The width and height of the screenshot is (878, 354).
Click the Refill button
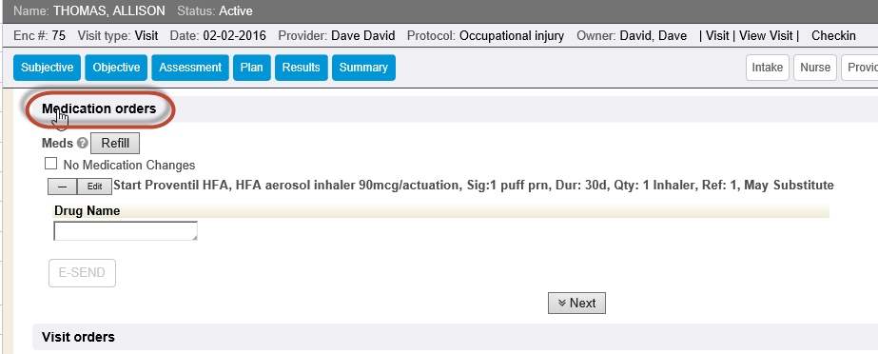pyautogui.click(x=115, y=143)
